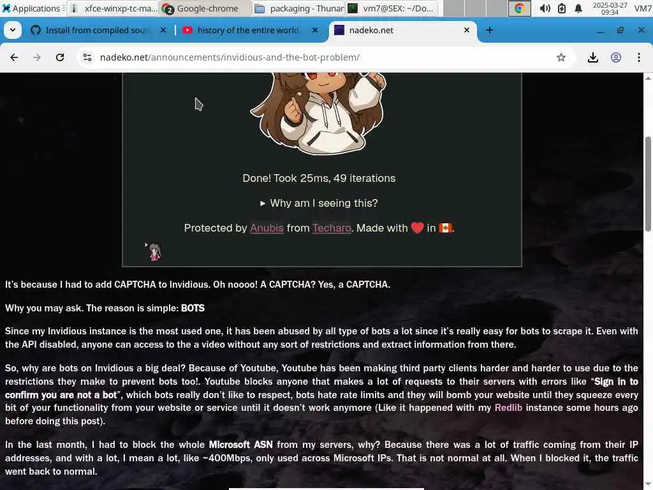
Task: Open the volume control icon
Action: coord(545,8)
